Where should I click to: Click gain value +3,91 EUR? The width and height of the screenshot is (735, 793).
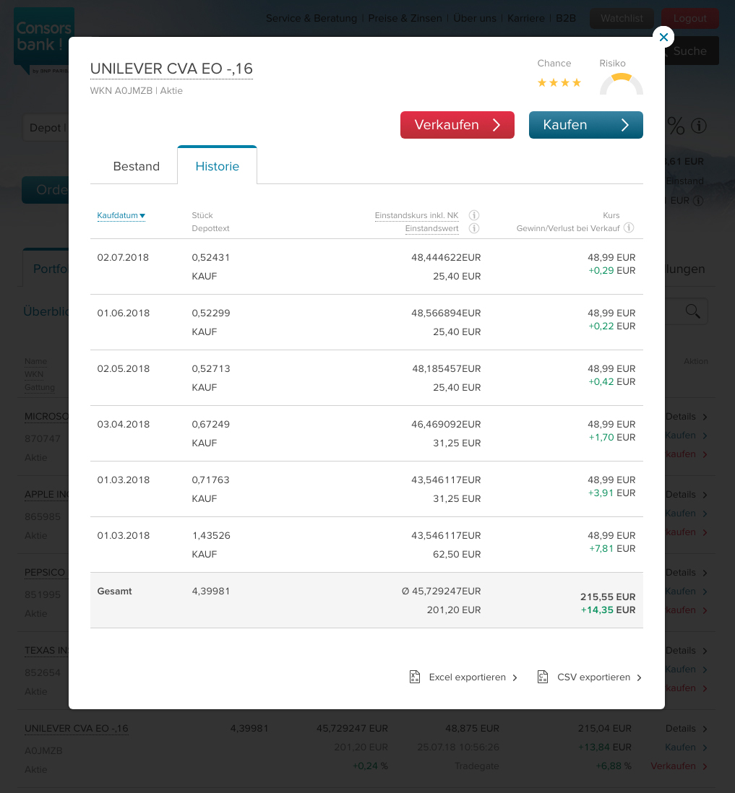coord(611,493)
